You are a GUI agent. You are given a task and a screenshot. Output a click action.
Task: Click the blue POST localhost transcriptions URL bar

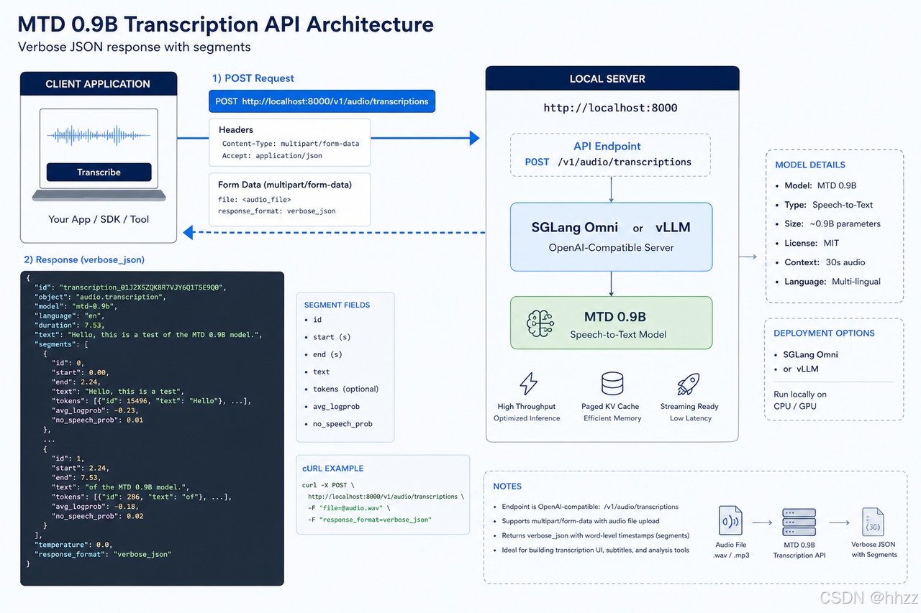pos(322,101)
